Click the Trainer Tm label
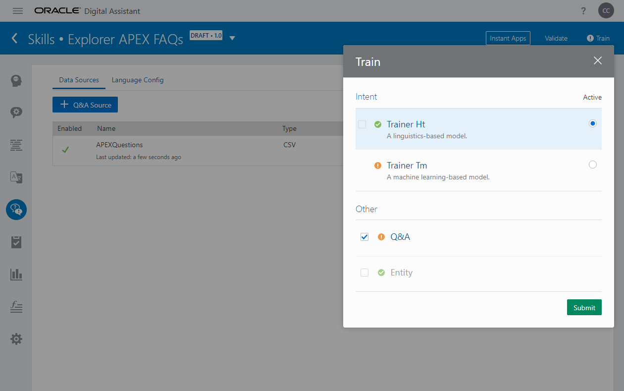Screen dimensions: 624x391 (x=407, y=166)
